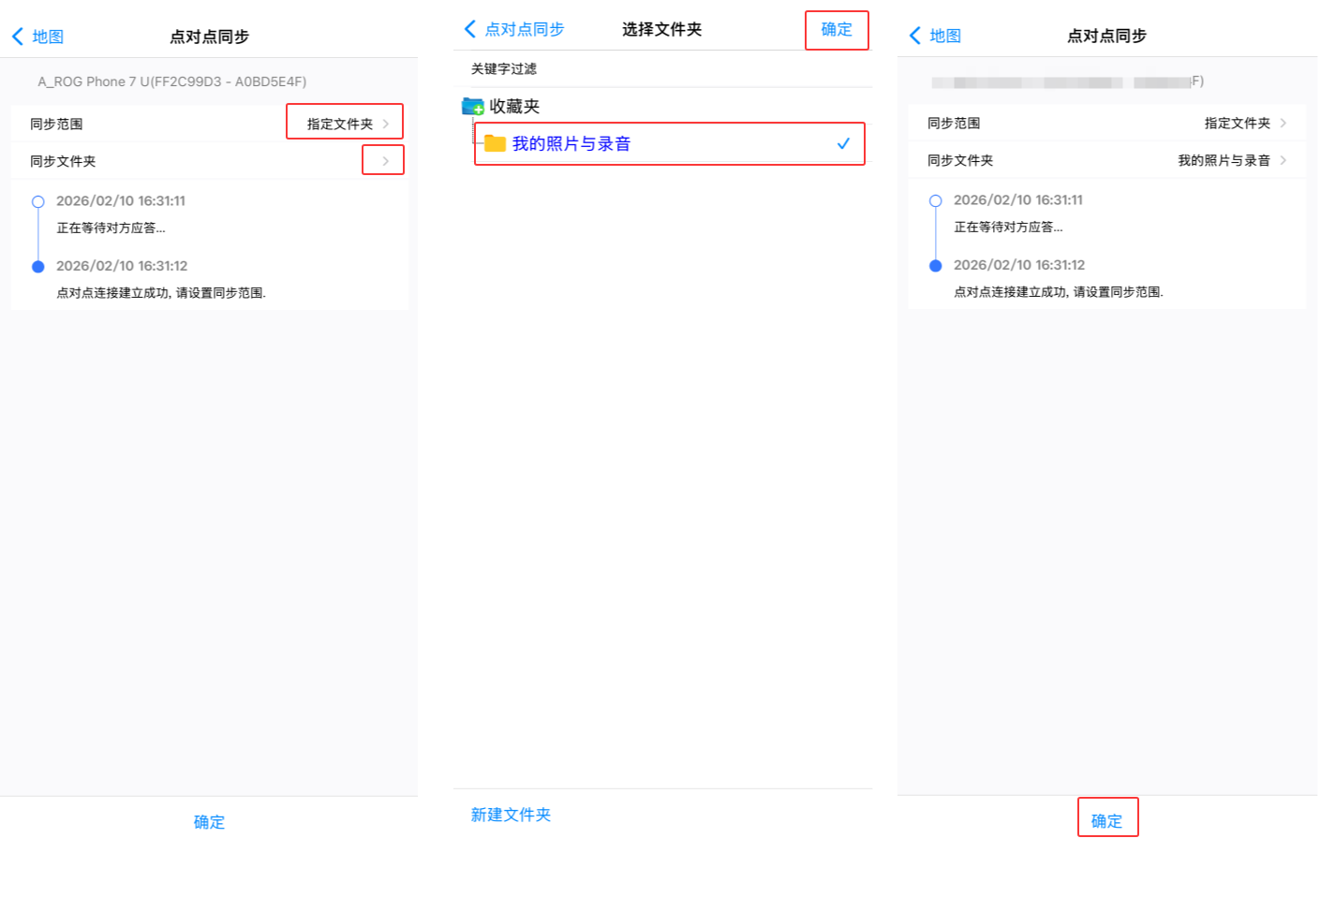Confirm the folder selection with the top 确定
Image resolution: width=1320 pixels, height=897 pixels.
click(x=837, y=30)
